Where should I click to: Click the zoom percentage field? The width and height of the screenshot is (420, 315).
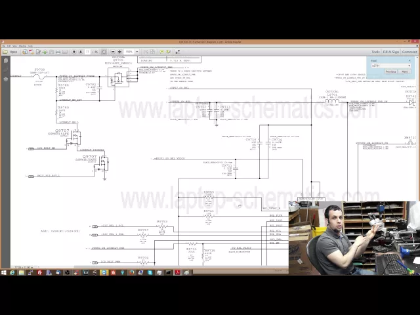click(129, 52)
